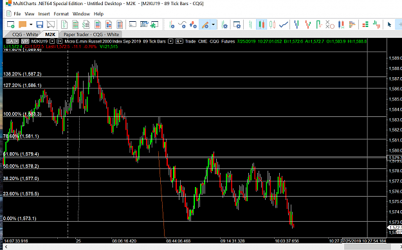Click the VP button in status line

tap(25, 41)
